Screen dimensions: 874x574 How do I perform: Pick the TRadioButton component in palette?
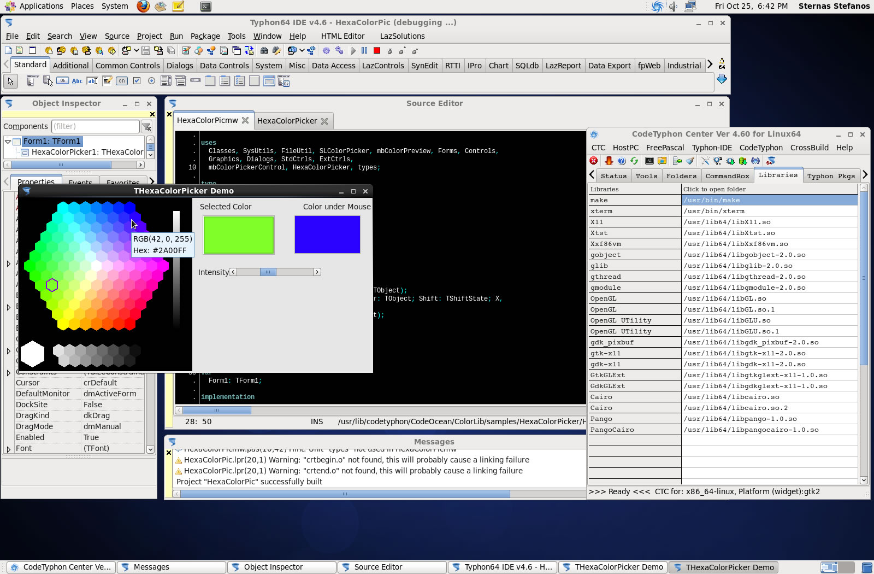[x=151, y=81]
